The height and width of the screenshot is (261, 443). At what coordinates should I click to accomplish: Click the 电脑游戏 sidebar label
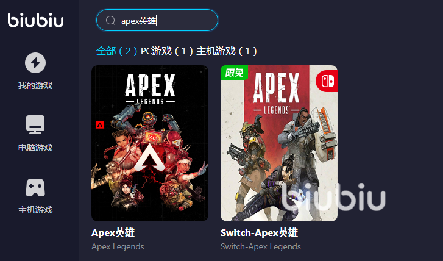coord(35,148)
